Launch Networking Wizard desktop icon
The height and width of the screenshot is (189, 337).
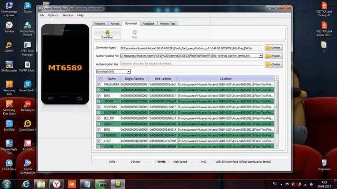27,29
